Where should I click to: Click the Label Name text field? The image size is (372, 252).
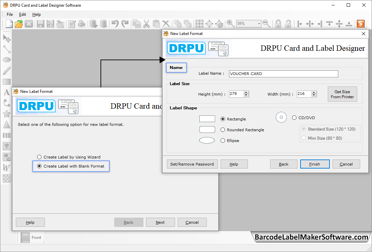point(283,74)
